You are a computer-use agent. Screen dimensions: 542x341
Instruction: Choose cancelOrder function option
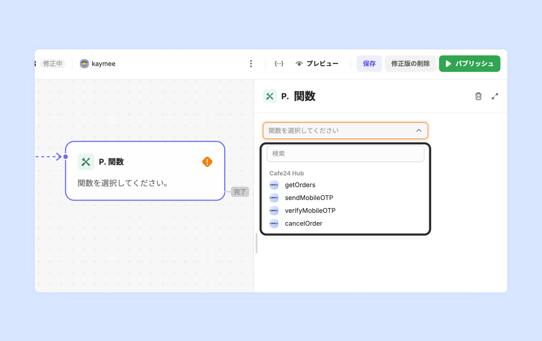click(x=303, y=223)
